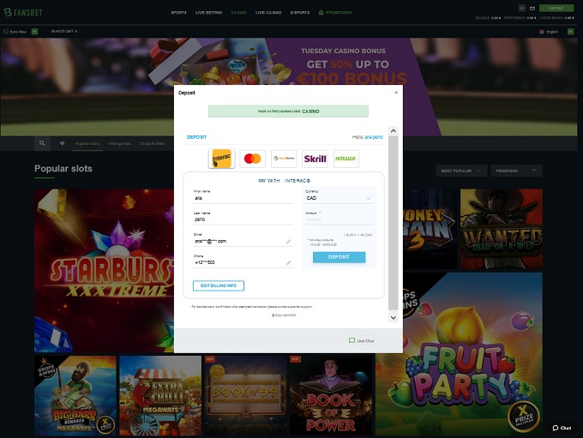Close the Deposit dialog
This screenshot has width=583, height=438.
[x=395, y=92]
